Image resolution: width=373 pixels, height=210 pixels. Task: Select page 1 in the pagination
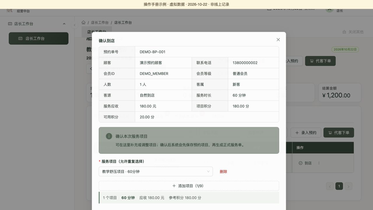coord(339,186)
